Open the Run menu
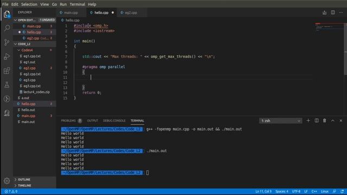347x195 pixels. pos(63,4)
